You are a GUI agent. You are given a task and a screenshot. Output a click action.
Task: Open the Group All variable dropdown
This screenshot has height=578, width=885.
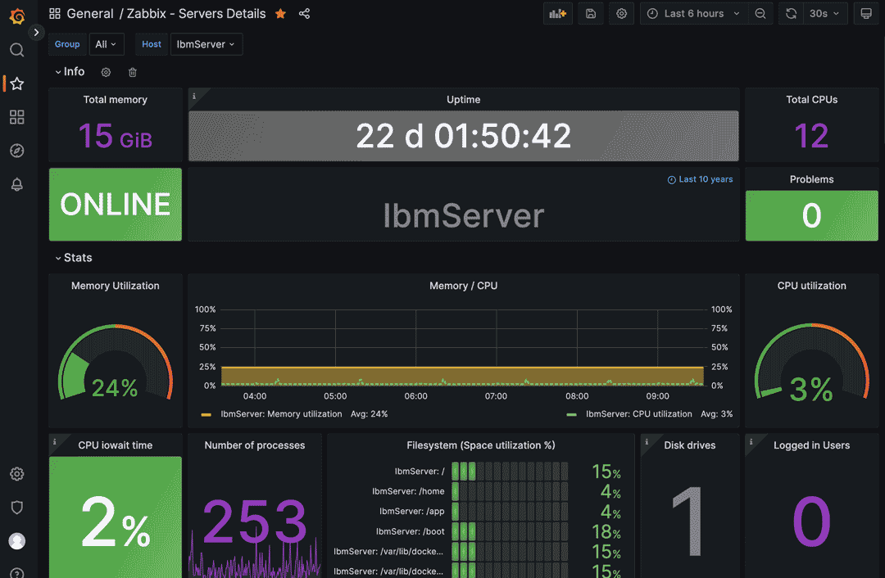(x=106, y=44)
